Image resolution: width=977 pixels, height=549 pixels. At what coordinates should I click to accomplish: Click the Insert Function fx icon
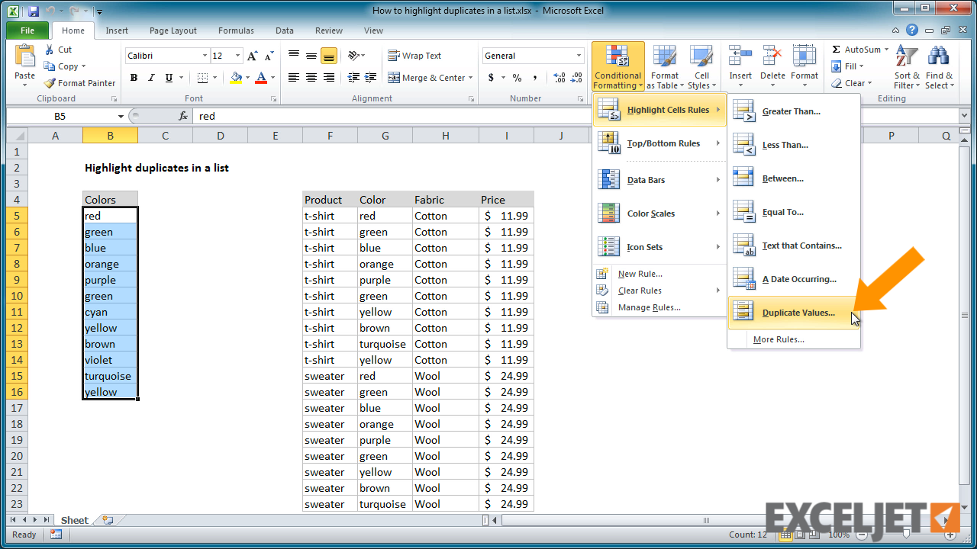(183, 116)
